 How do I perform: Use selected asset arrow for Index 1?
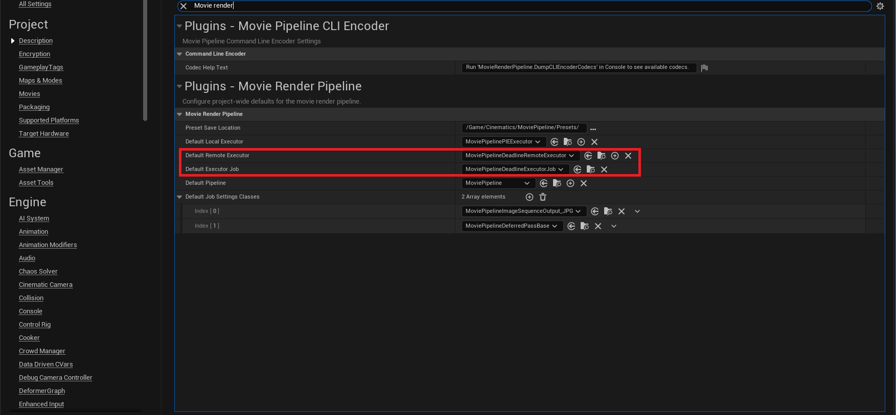pos(571,226)
